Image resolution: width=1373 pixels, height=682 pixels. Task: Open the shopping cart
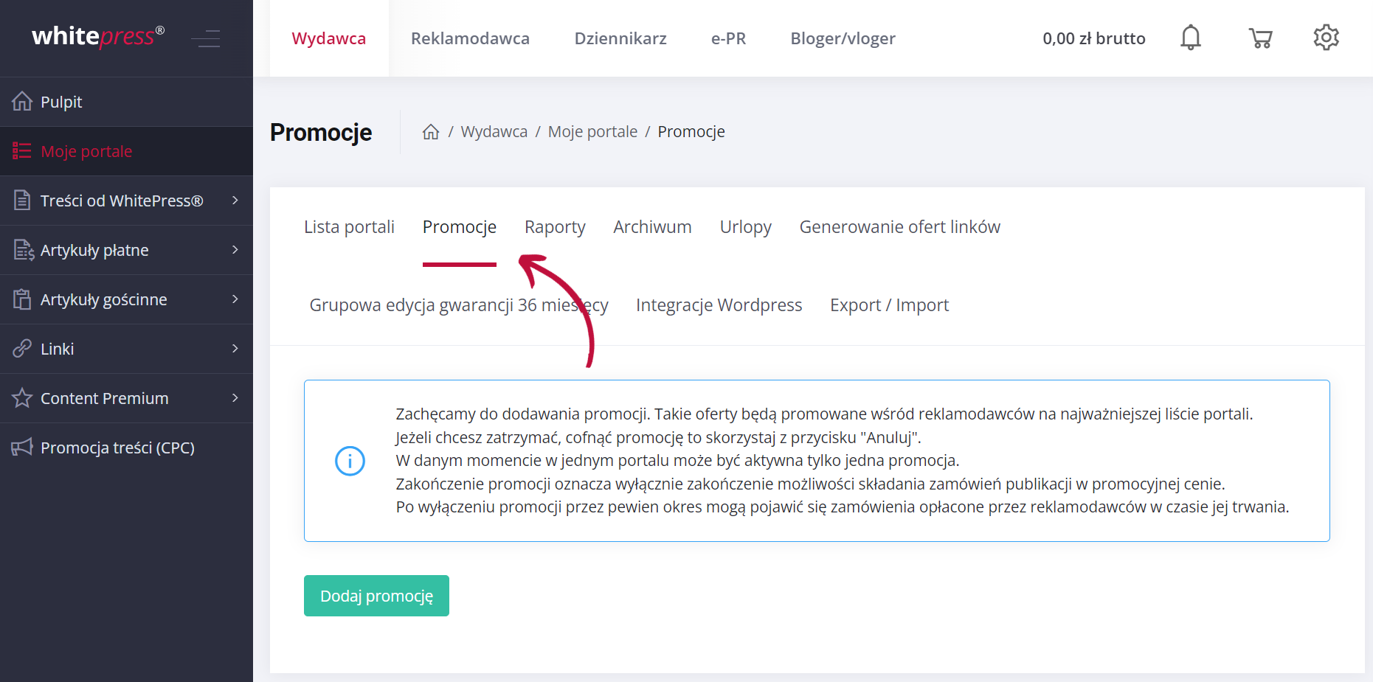[1260, 38]
